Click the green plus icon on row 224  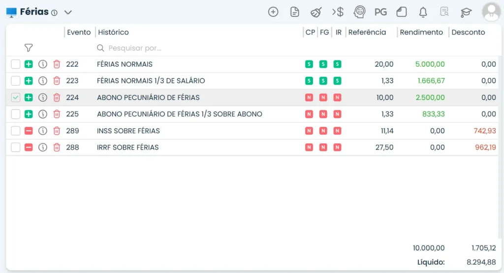coord(29,97)
